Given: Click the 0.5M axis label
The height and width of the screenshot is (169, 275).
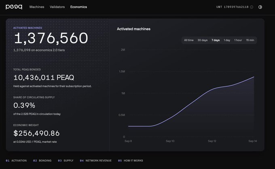Looking at the screenshot, I should coord(122,115).
